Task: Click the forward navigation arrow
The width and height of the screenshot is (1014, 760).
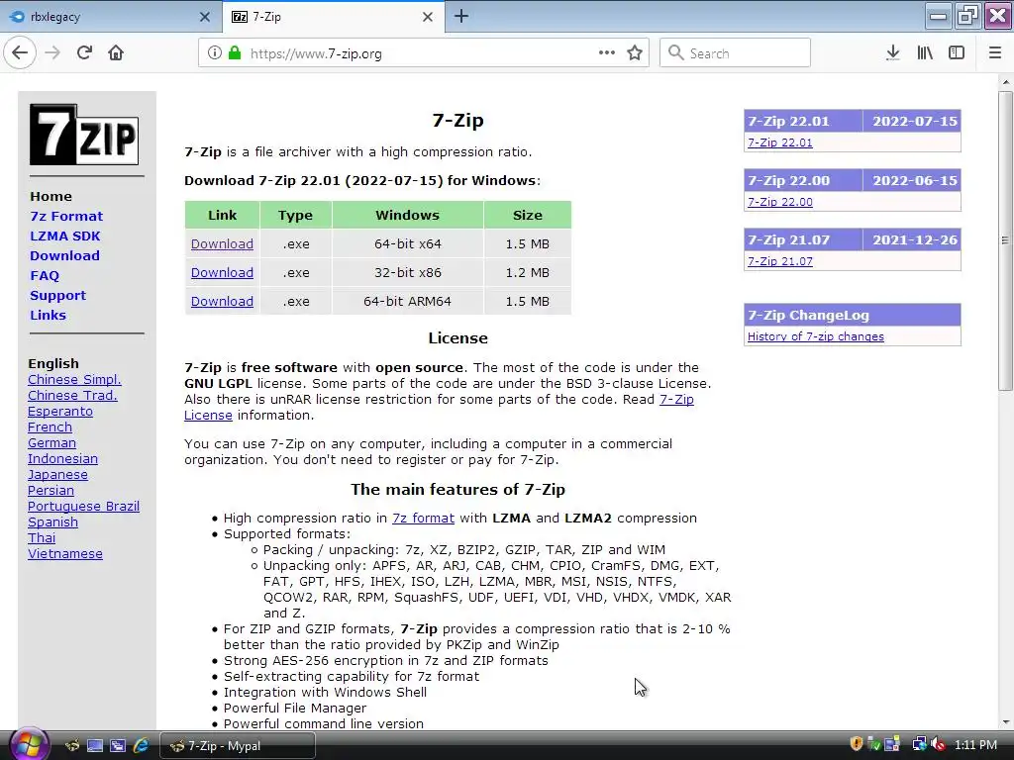Action: (x=52, y=53)
